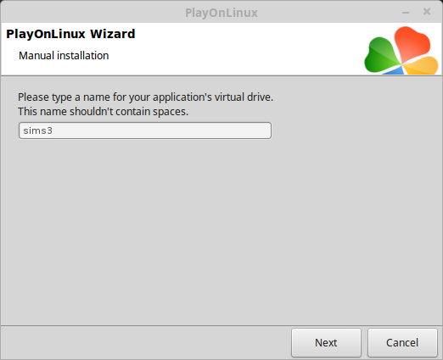
Task: Click the PlayOnLinux title bar text
Action: (x=222, y=13)
